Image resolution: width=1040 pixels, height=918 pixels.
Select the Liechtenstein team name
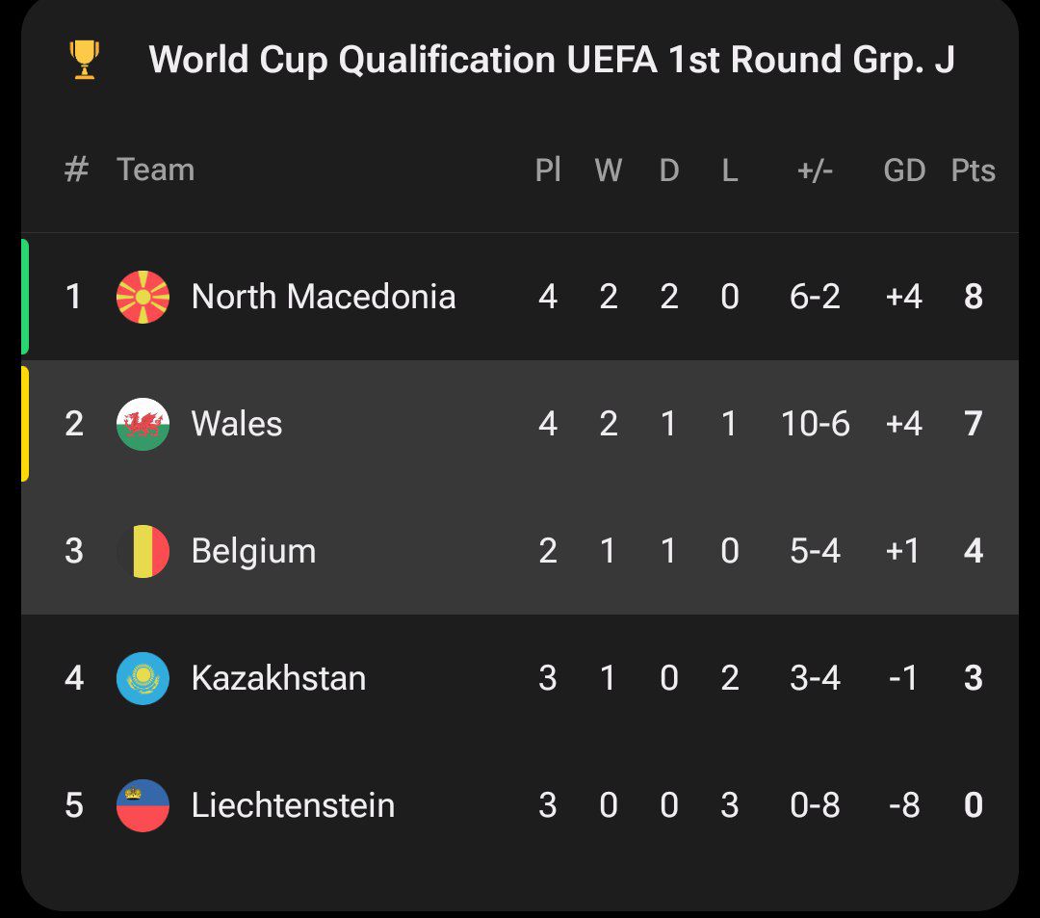[x=293, y=805]
